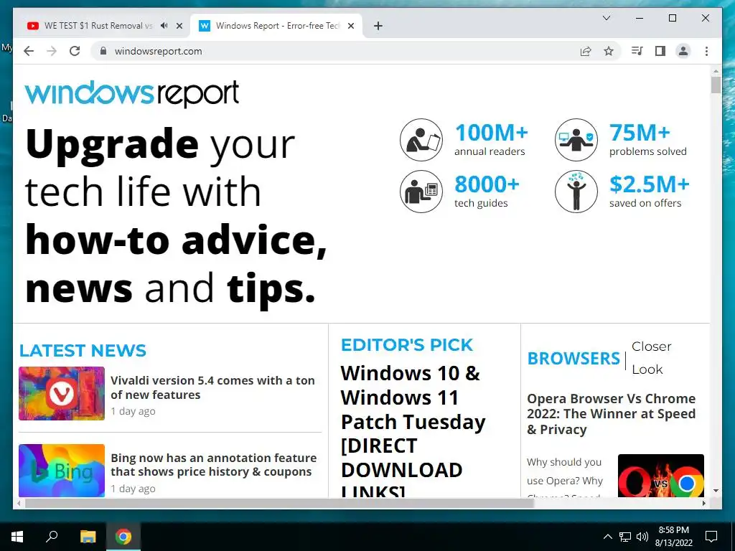Click the $2.5M+ saved on offers icon
Image resolution: width=735 pixels, height=551 pixels.
click(x=576, y=191)
